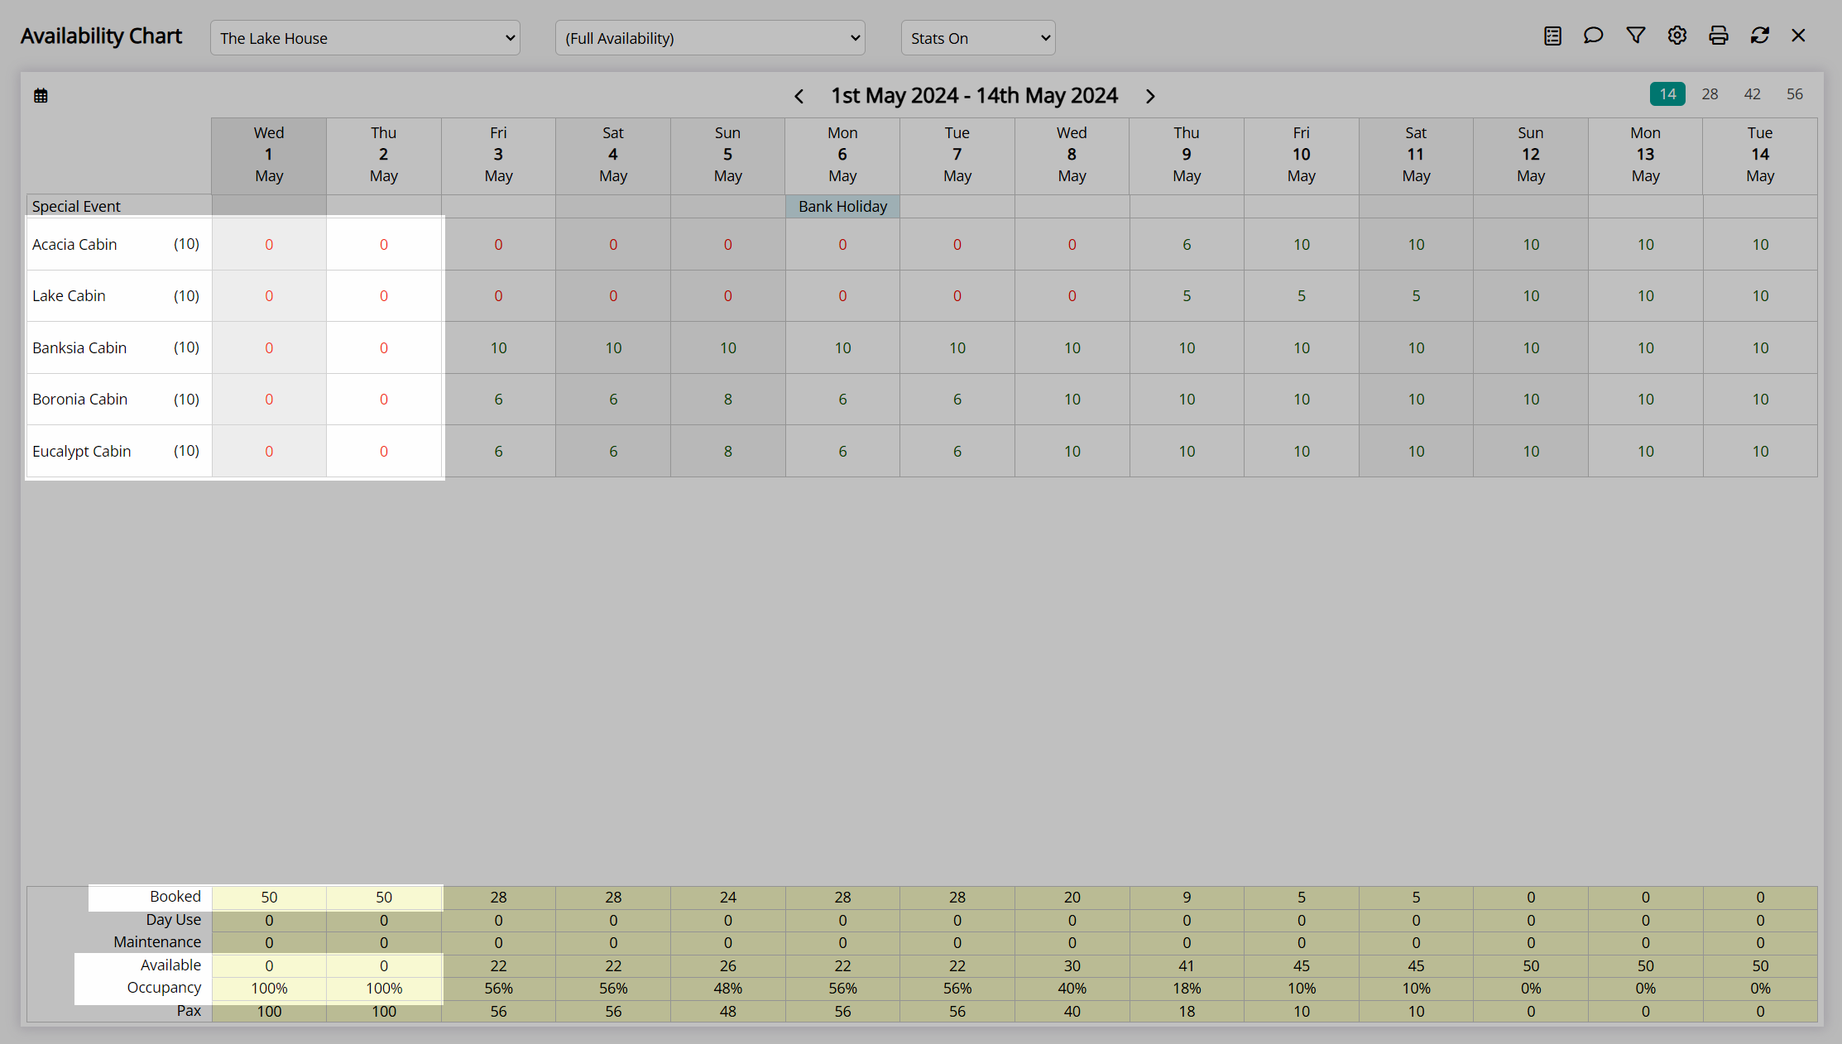Select the Wed 1 May column header
This screenshot has width=1842, height=1044.
tap(269, 156)
